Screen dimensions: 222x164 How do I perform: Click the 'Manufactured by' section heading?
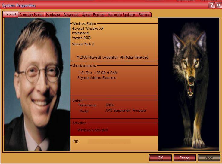[x=84, y=65]
